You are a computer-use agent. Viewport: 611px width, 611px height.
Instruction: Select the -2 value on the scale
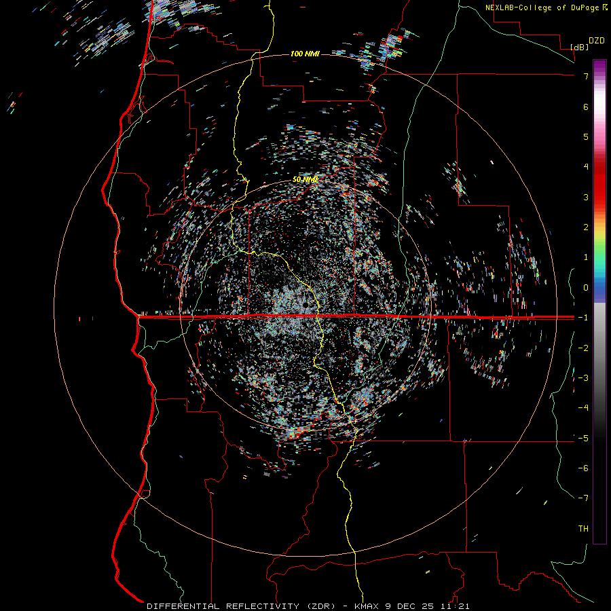(583, 348)
